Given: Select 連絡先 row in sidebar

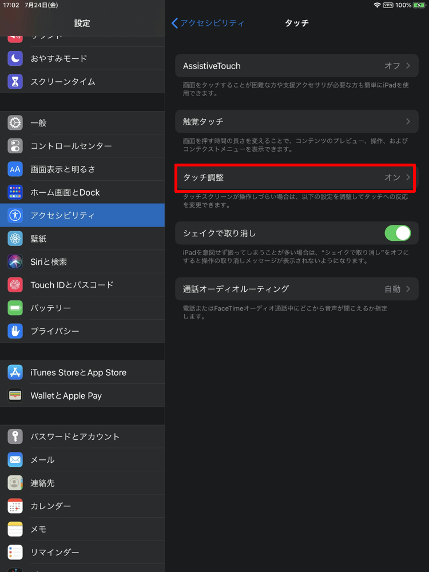Looking at the screenshot, I should (82, 483).
